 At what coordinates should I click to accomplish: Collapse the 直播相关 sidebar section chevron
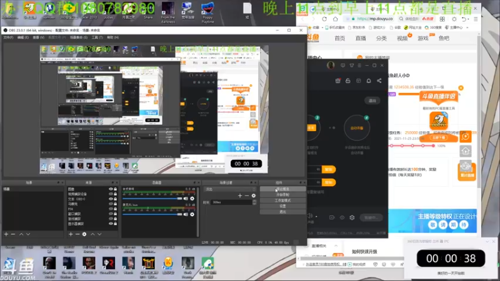point(336,246)
